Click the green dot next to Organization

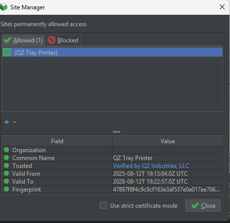click(x=6, y=150)
